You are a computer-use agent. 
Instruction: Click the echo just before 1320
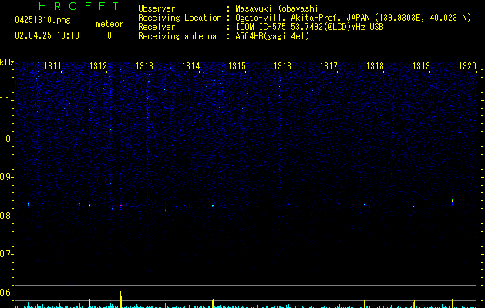pyautogui.click(x=452, y=202)
